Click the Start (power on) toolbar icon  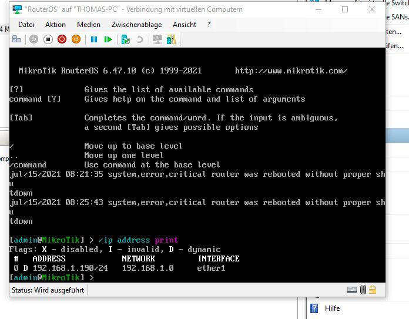click(33, 39)
